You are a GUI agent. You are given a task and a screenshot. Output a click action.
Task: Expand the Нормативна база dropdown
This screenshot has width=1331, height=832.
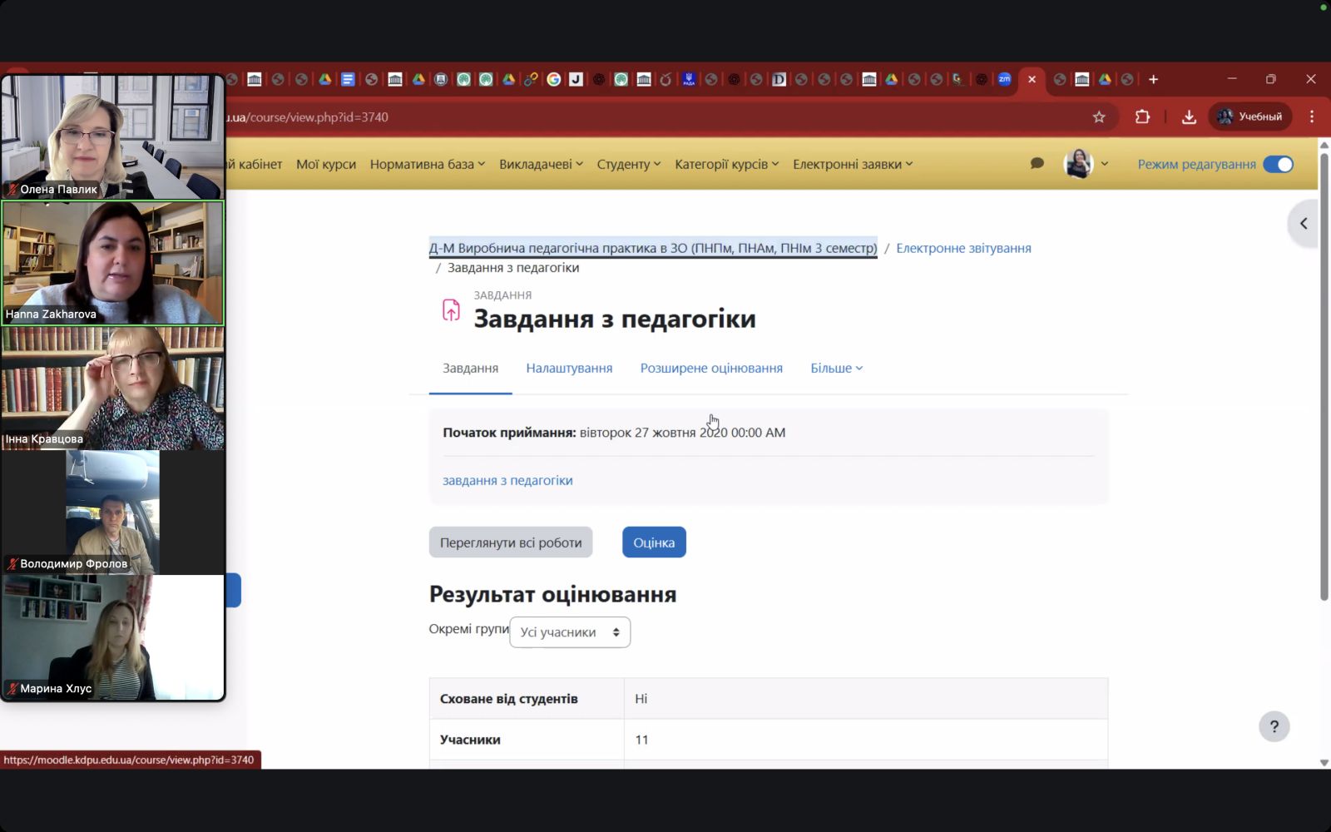click(x=427, y=164)
